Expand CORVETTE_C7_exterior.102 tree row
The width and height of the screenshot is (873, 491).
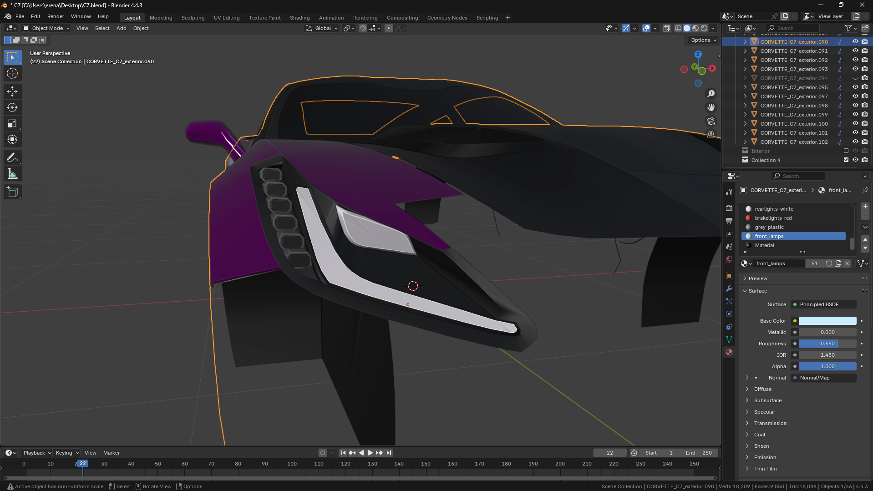[x=745, y=142]
